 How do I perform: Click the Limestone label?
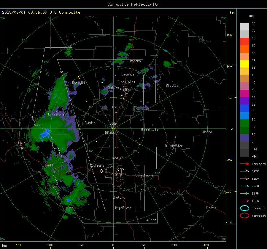point(56,114)
